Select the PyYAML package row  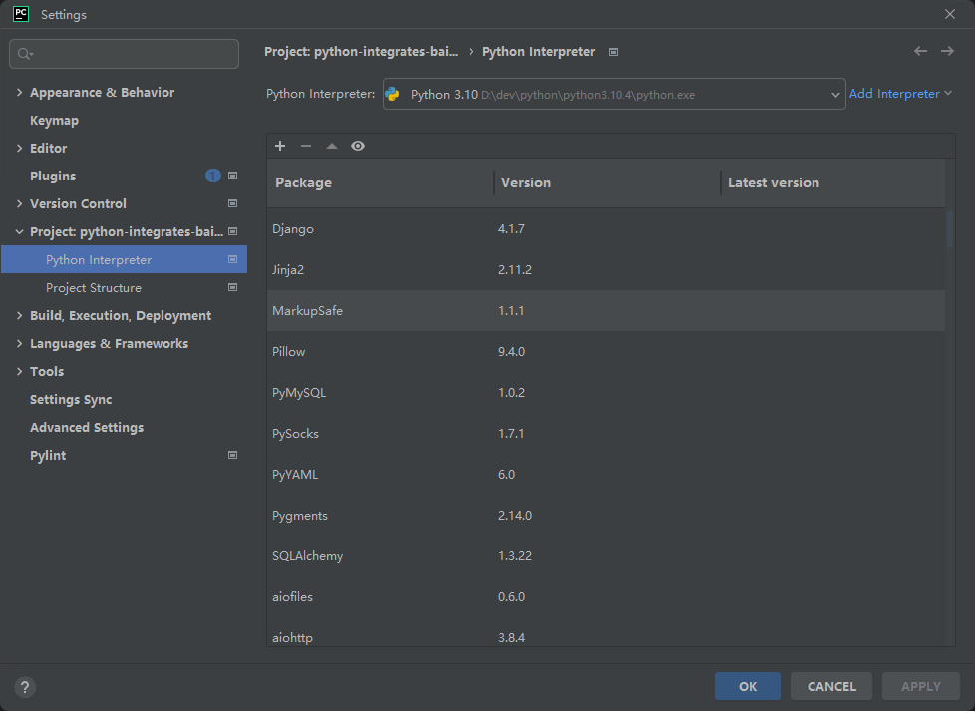pos(606,475)
